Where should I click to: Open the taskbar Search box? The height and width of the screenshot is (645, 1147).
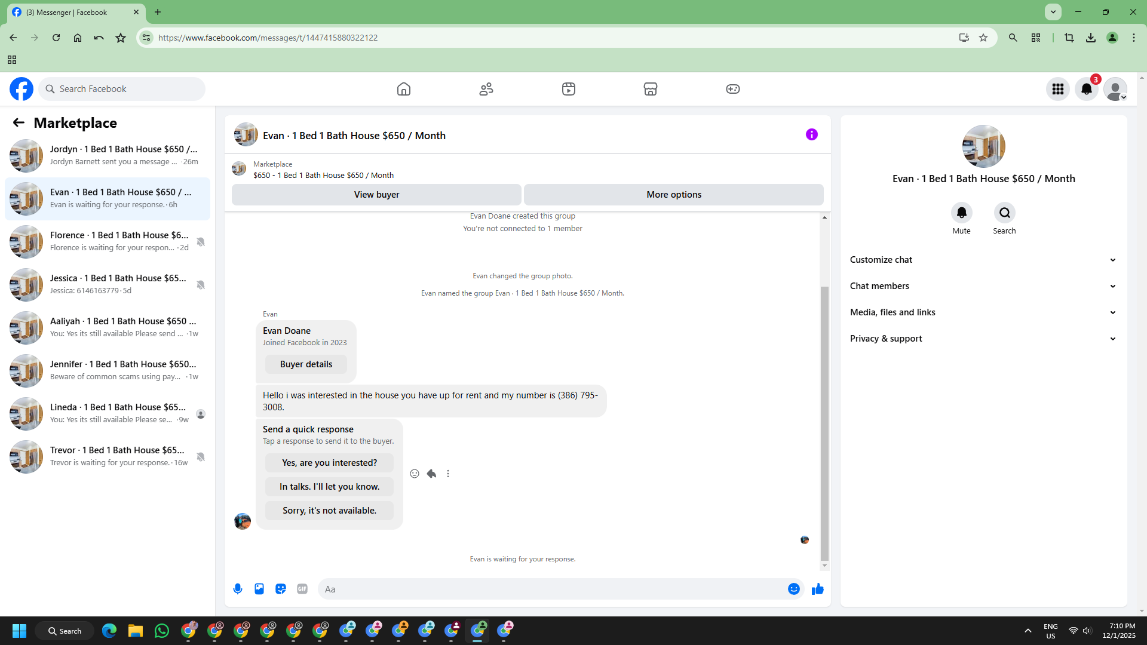tap(65, 631)
